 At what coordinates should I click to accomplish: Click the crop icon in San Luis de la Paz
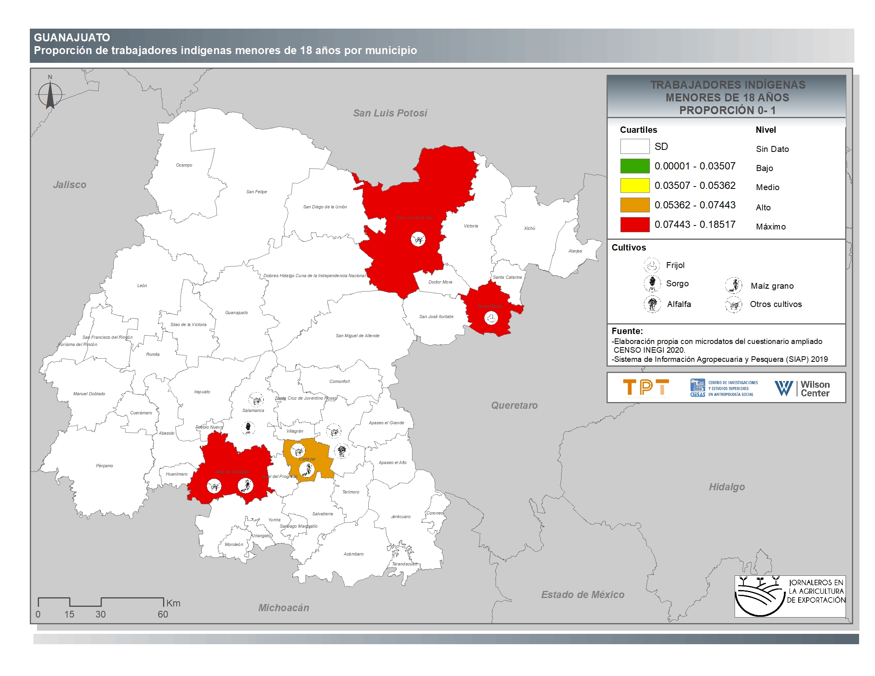[418, 239]
